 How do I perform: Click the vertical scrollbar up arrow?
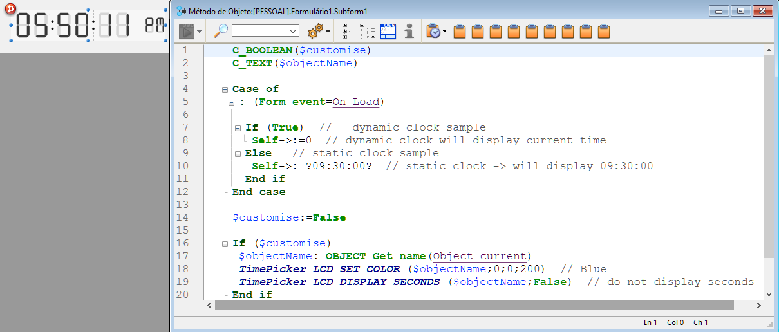point(769,51)
